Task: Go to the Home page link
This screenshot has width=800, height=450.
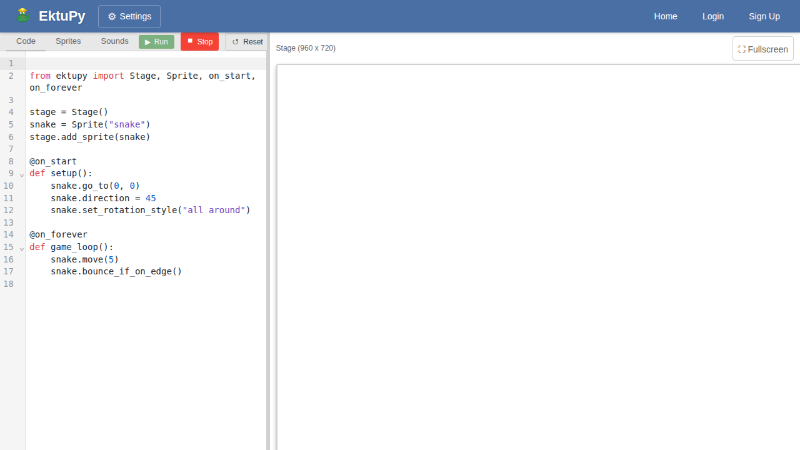Action: click(665, 16)
